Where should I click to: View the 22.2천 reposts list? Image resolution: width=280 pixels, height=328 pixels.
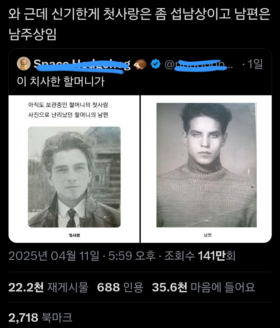[48, 287]
